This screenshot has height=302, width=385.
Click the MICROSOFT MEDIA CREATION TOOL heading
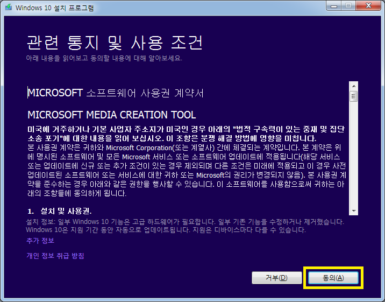tap(112, 115)
